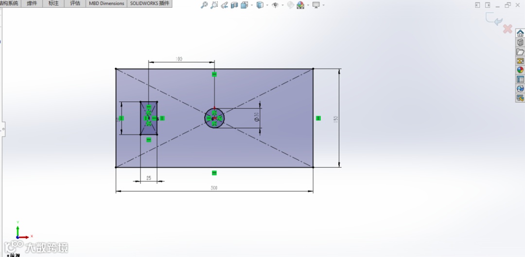This screenshot has height=257, width=525.
Task: Open the globe-with-arrows task pane tab
Action: click(x=520, y=89)
